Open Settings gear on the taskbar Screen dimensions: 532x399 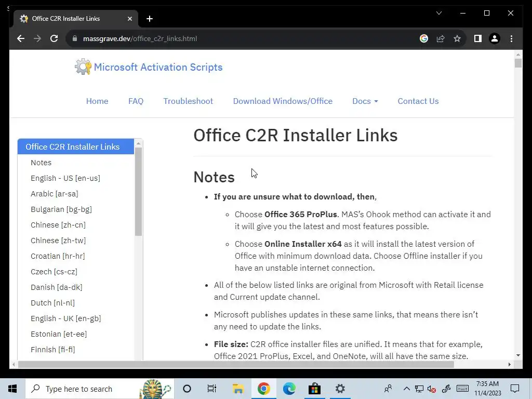coord(340,389)
